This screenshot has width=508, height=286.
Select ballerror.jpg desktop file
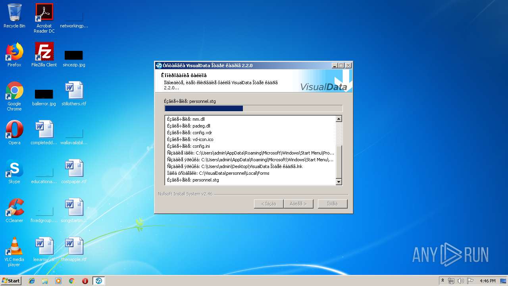(x=44, y=97)
